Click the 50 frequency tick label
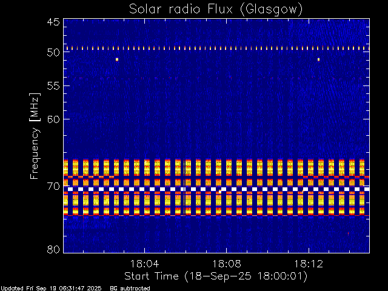Screen dimensions: 388x291 pyautogui.click(x=53, y=52)
